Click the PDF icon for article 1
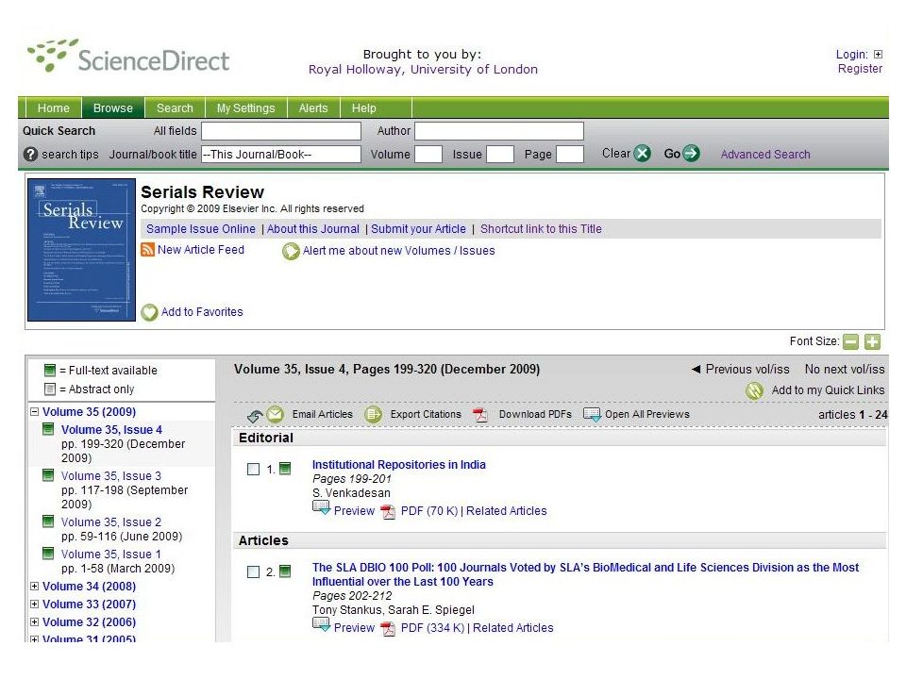 coord(388,511)
